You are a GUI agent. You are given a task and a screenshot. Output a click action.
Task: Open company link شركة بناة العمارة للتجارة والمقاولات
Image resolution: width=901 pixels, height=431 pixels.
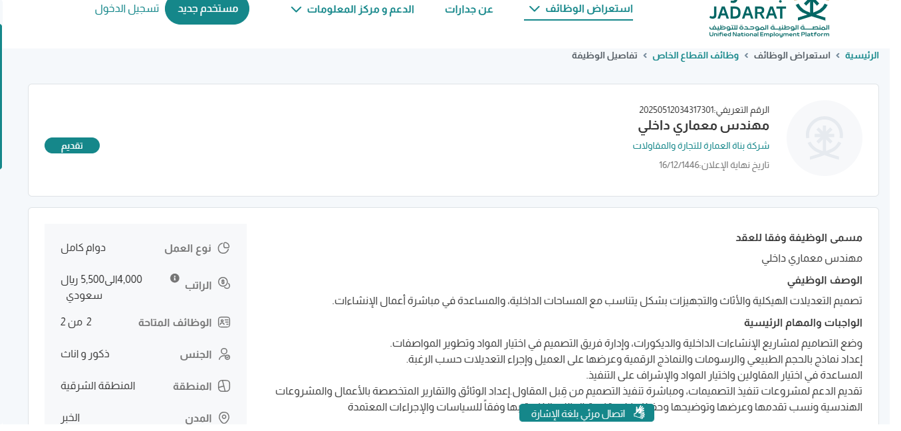pyautogui.click(x=701, y=145)
